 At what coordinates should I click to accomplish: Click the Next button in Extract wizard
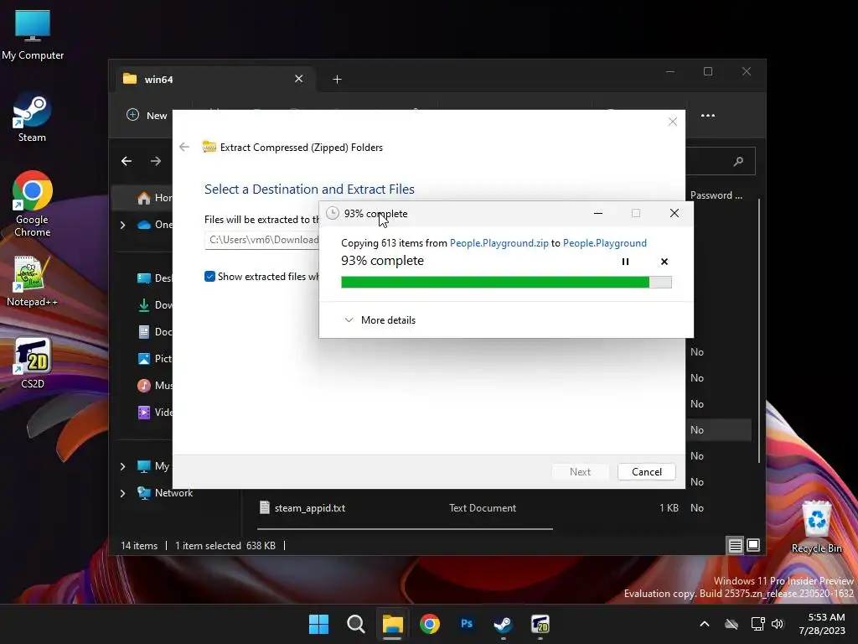pos(580,471)
